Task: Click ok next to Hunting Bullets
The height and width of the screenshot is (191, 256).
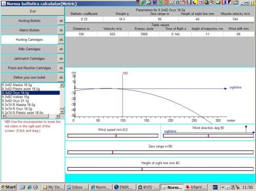Action: [x=61, y=20]
